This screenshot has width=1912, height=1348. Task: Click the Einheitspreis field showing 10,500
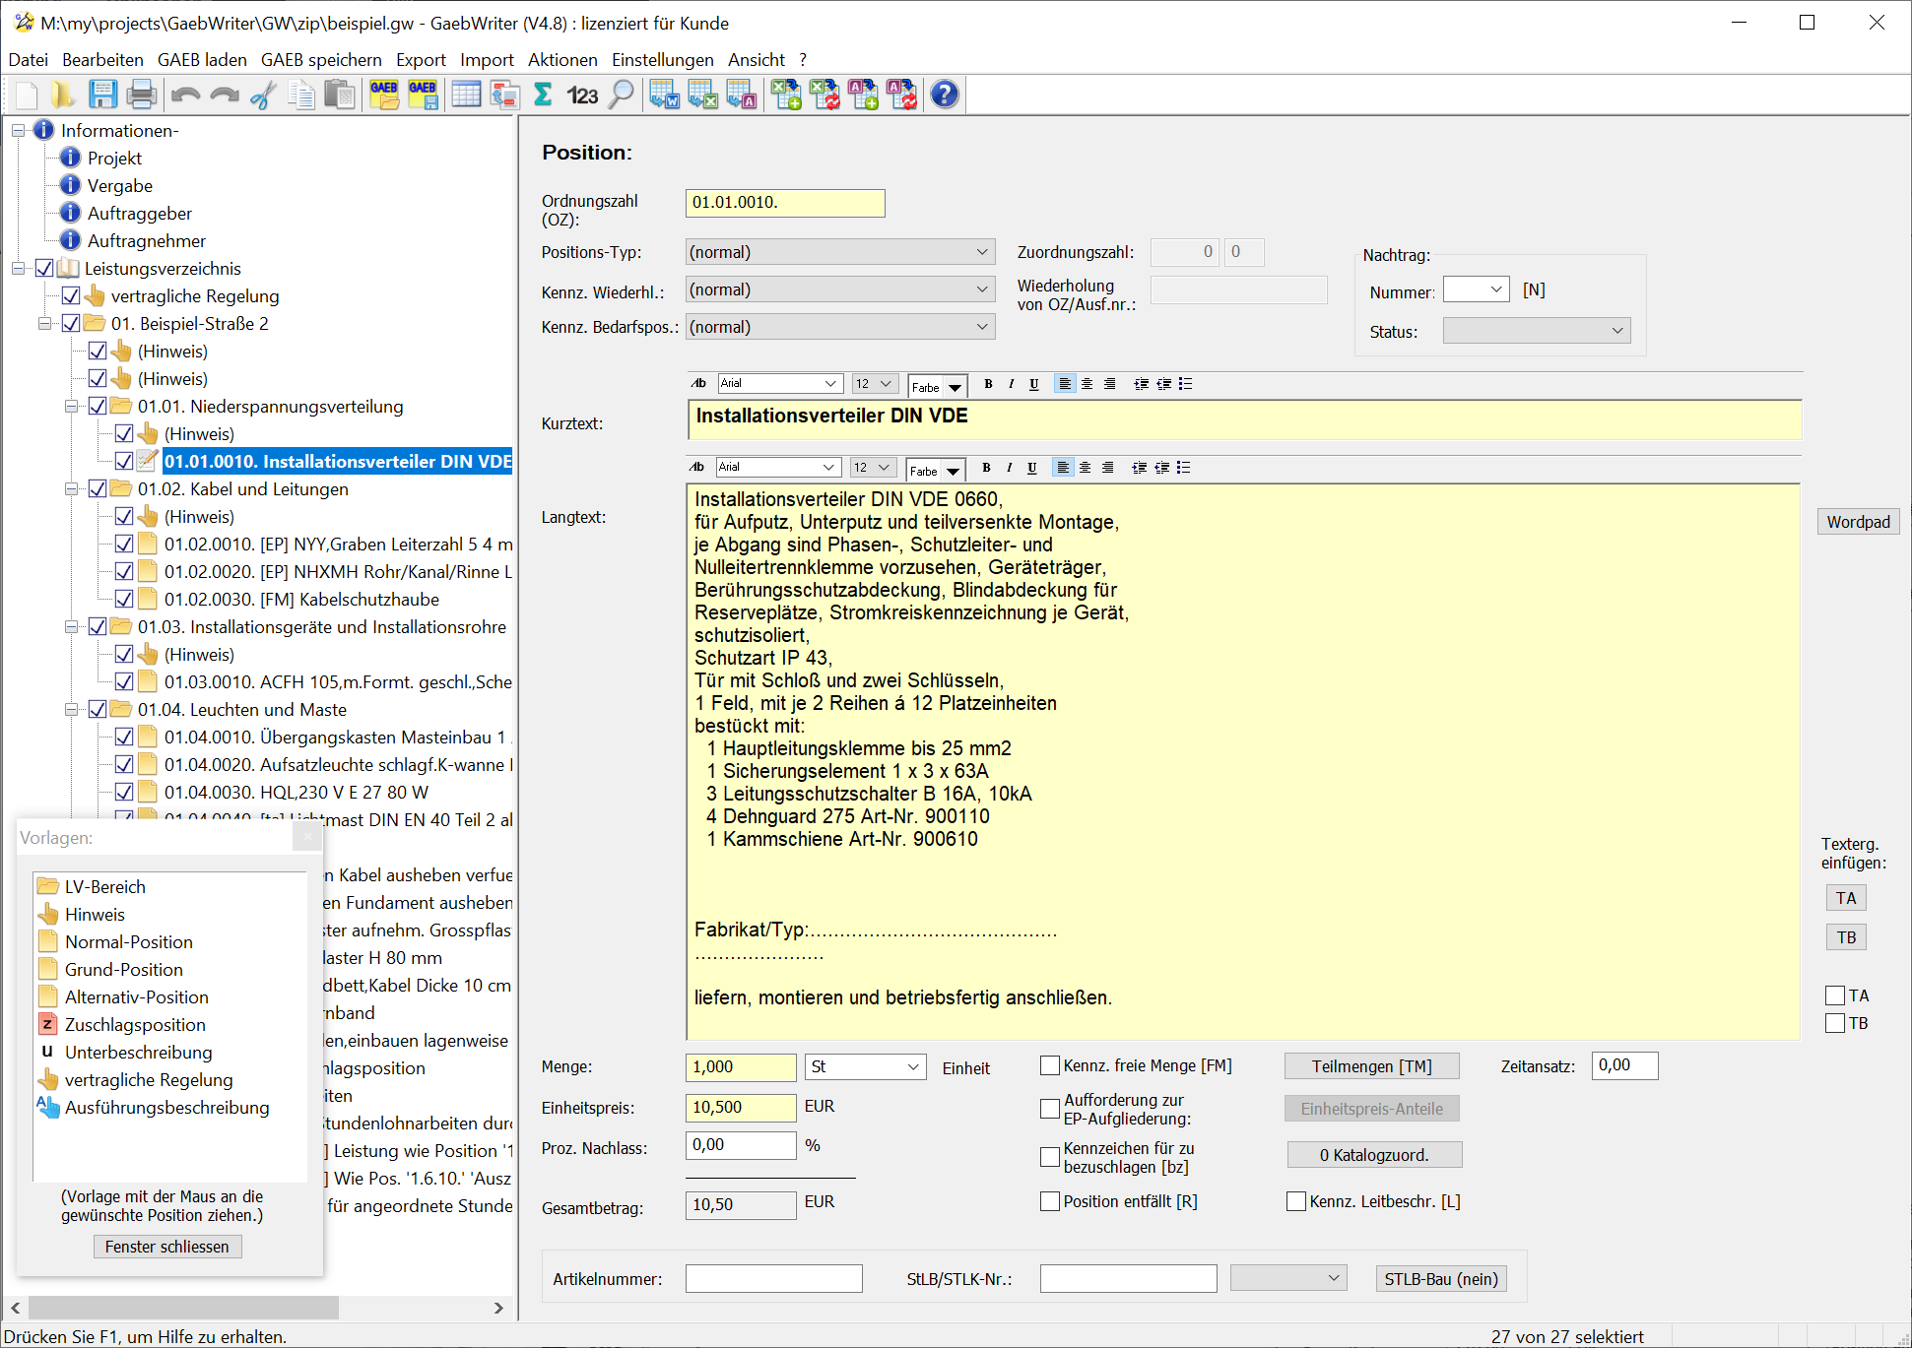point(741,1108)
